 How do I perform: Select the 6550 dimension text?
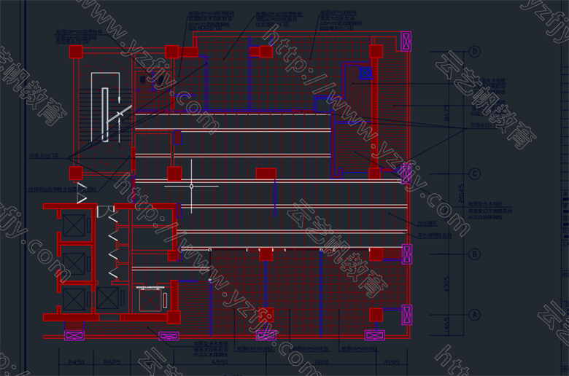[x=220, y=362]
